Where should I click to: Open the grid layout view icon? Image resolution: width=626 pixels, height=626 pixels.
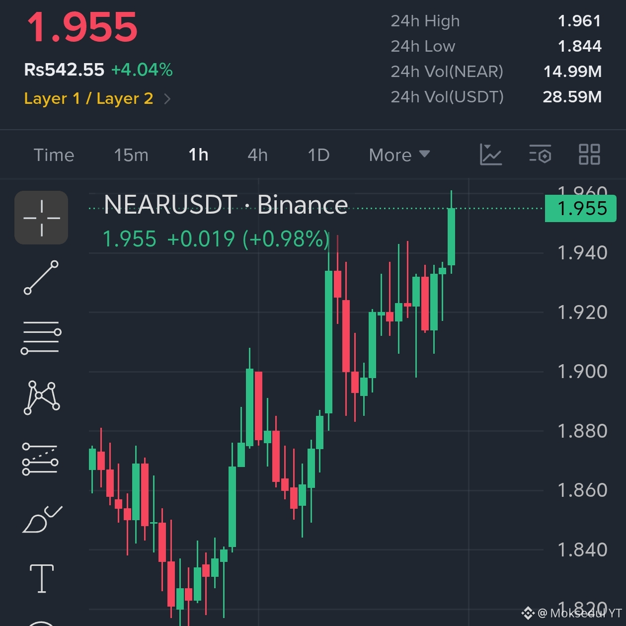589,155
